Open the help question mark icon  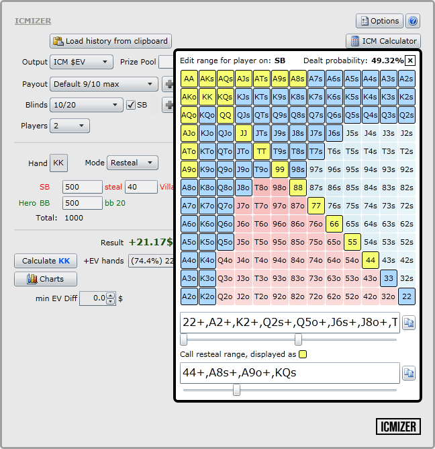pos(413,21)
